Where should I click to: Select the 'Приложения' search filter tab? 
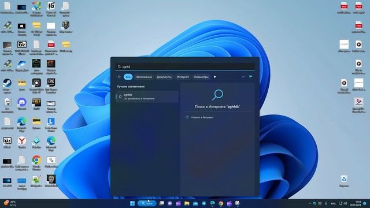pyautogui.click(x=144, y=77)
